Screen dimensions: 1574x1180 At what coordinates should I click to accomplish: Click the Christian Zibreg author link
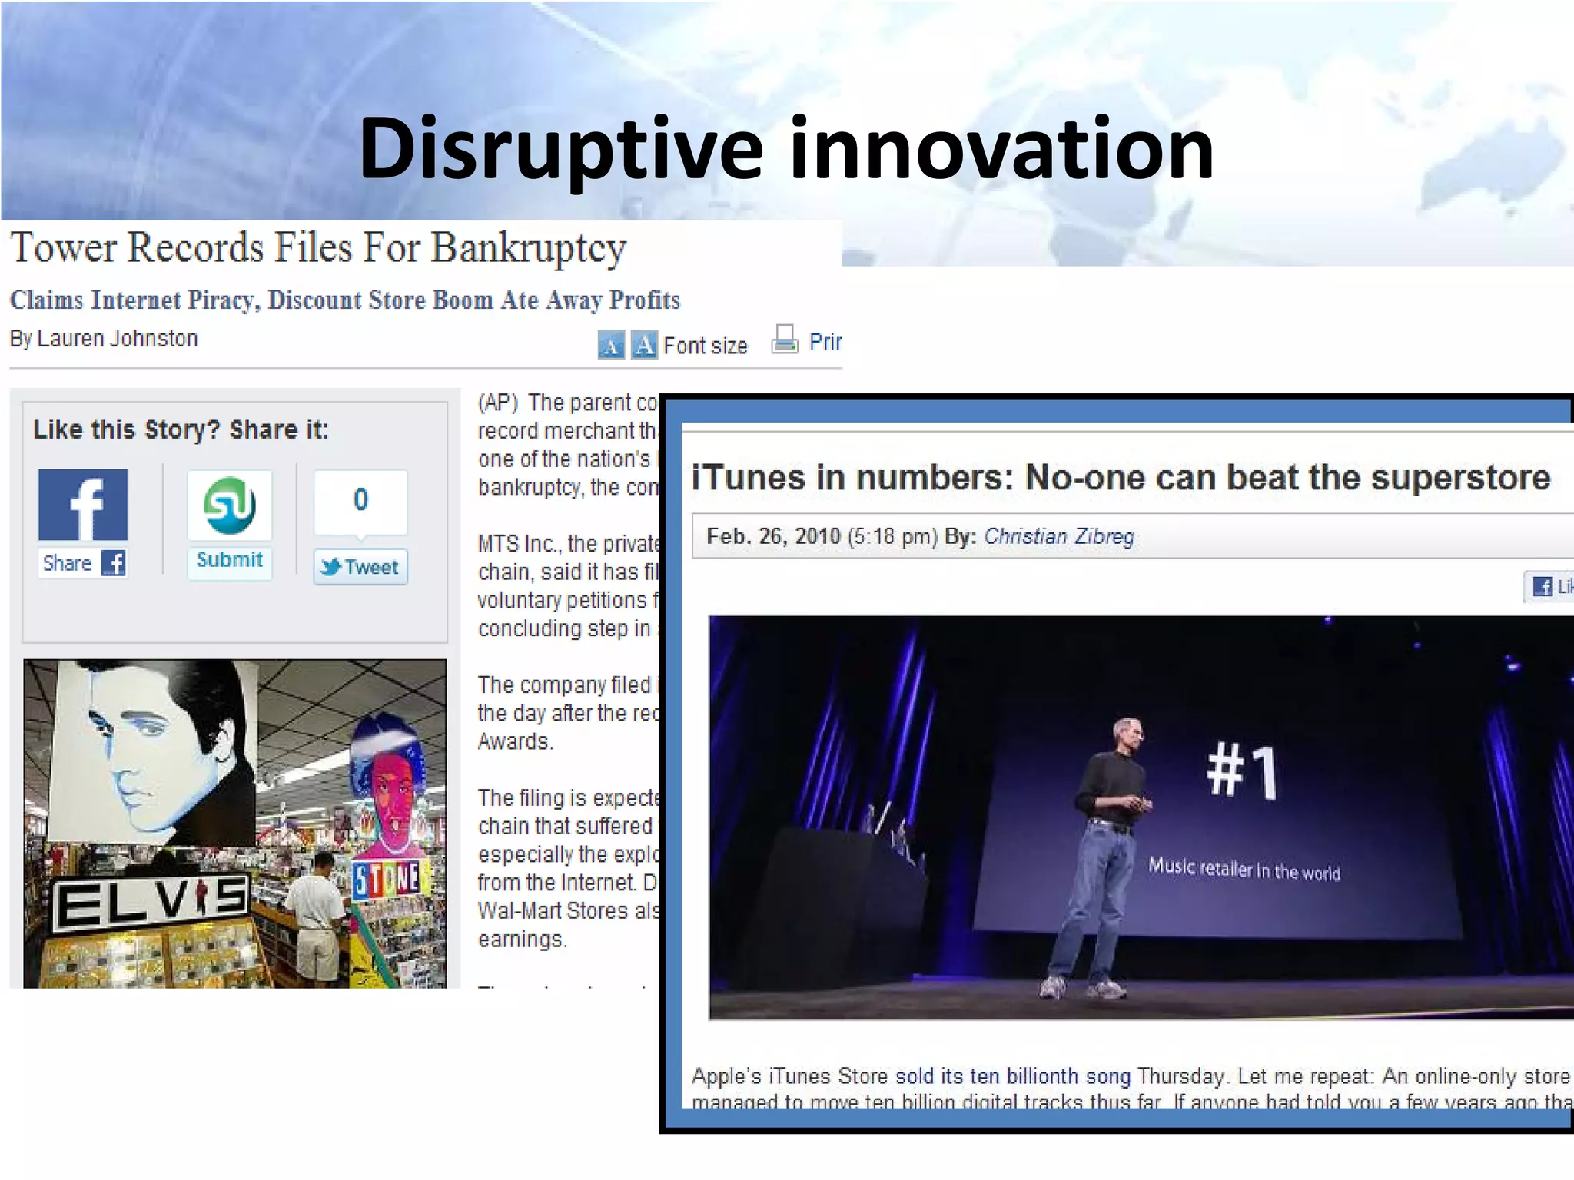point(1059,536)
